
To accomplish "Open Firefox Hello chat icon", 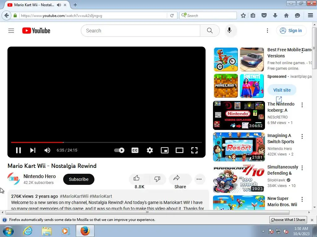I will [297, 15].
